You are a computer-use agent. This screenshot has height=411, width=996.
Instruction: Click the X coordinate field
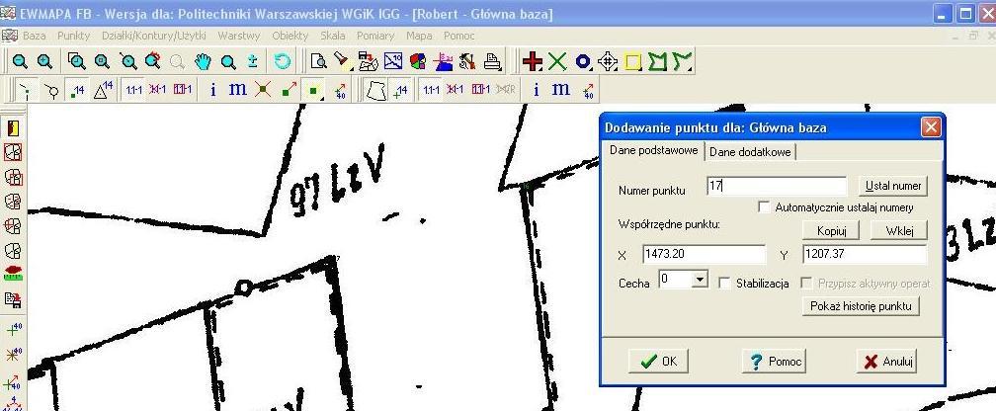coord(705,254)
